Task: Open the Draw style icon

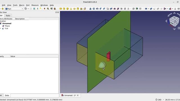Action: pyautogui.click(x=26, y=9)
